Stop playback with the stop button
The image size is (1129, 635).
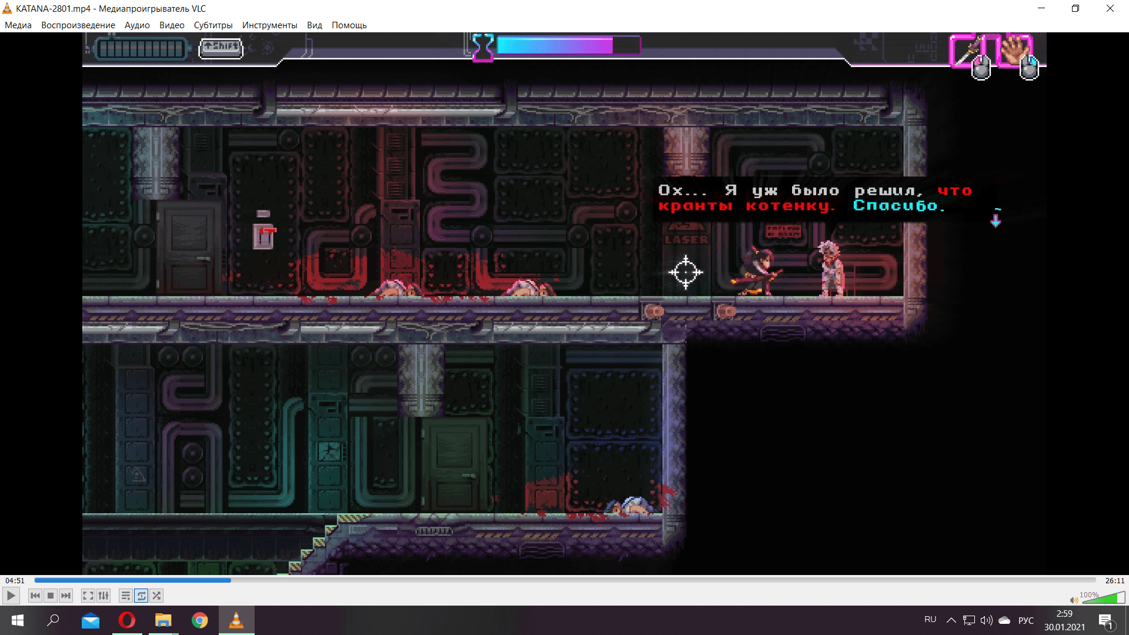point(51,596)
